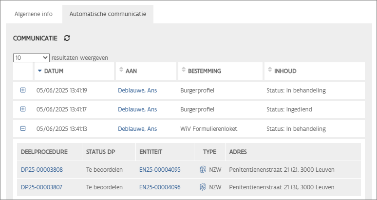Click NZW type icon for EN25-00004095
This screenshot has width=377, height=200.
(x=203, y=170)
